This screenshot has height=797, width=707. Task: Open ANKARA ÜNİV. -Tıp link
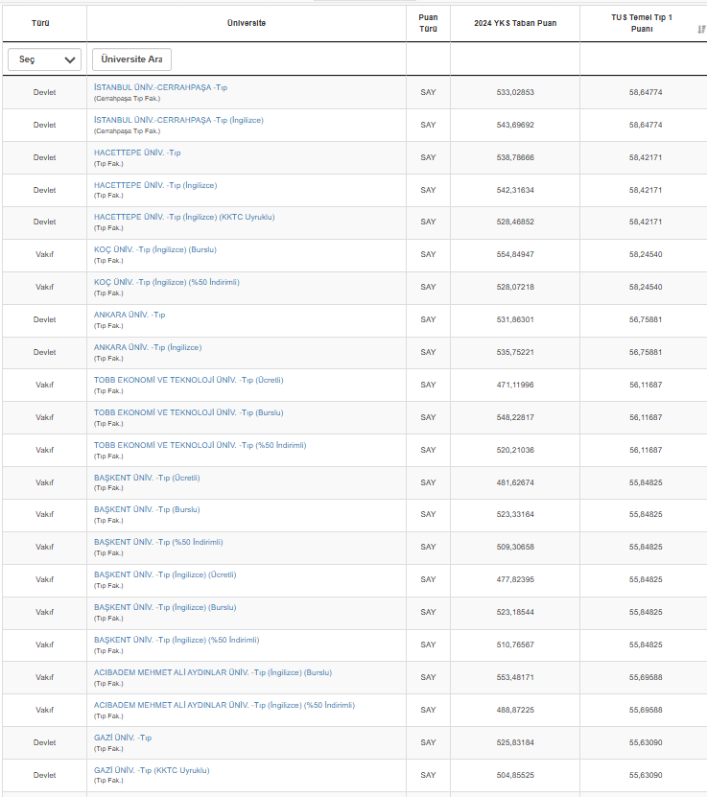130,315
